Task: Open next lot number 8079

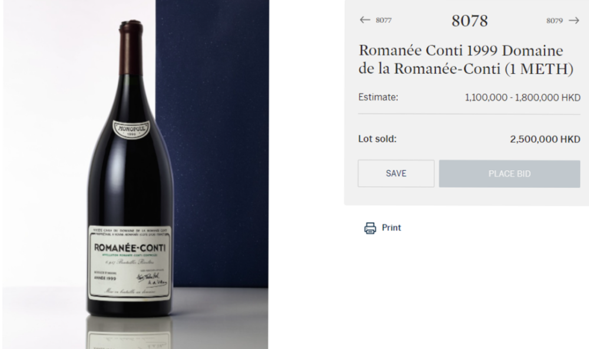Action: (x=554, y=21)
